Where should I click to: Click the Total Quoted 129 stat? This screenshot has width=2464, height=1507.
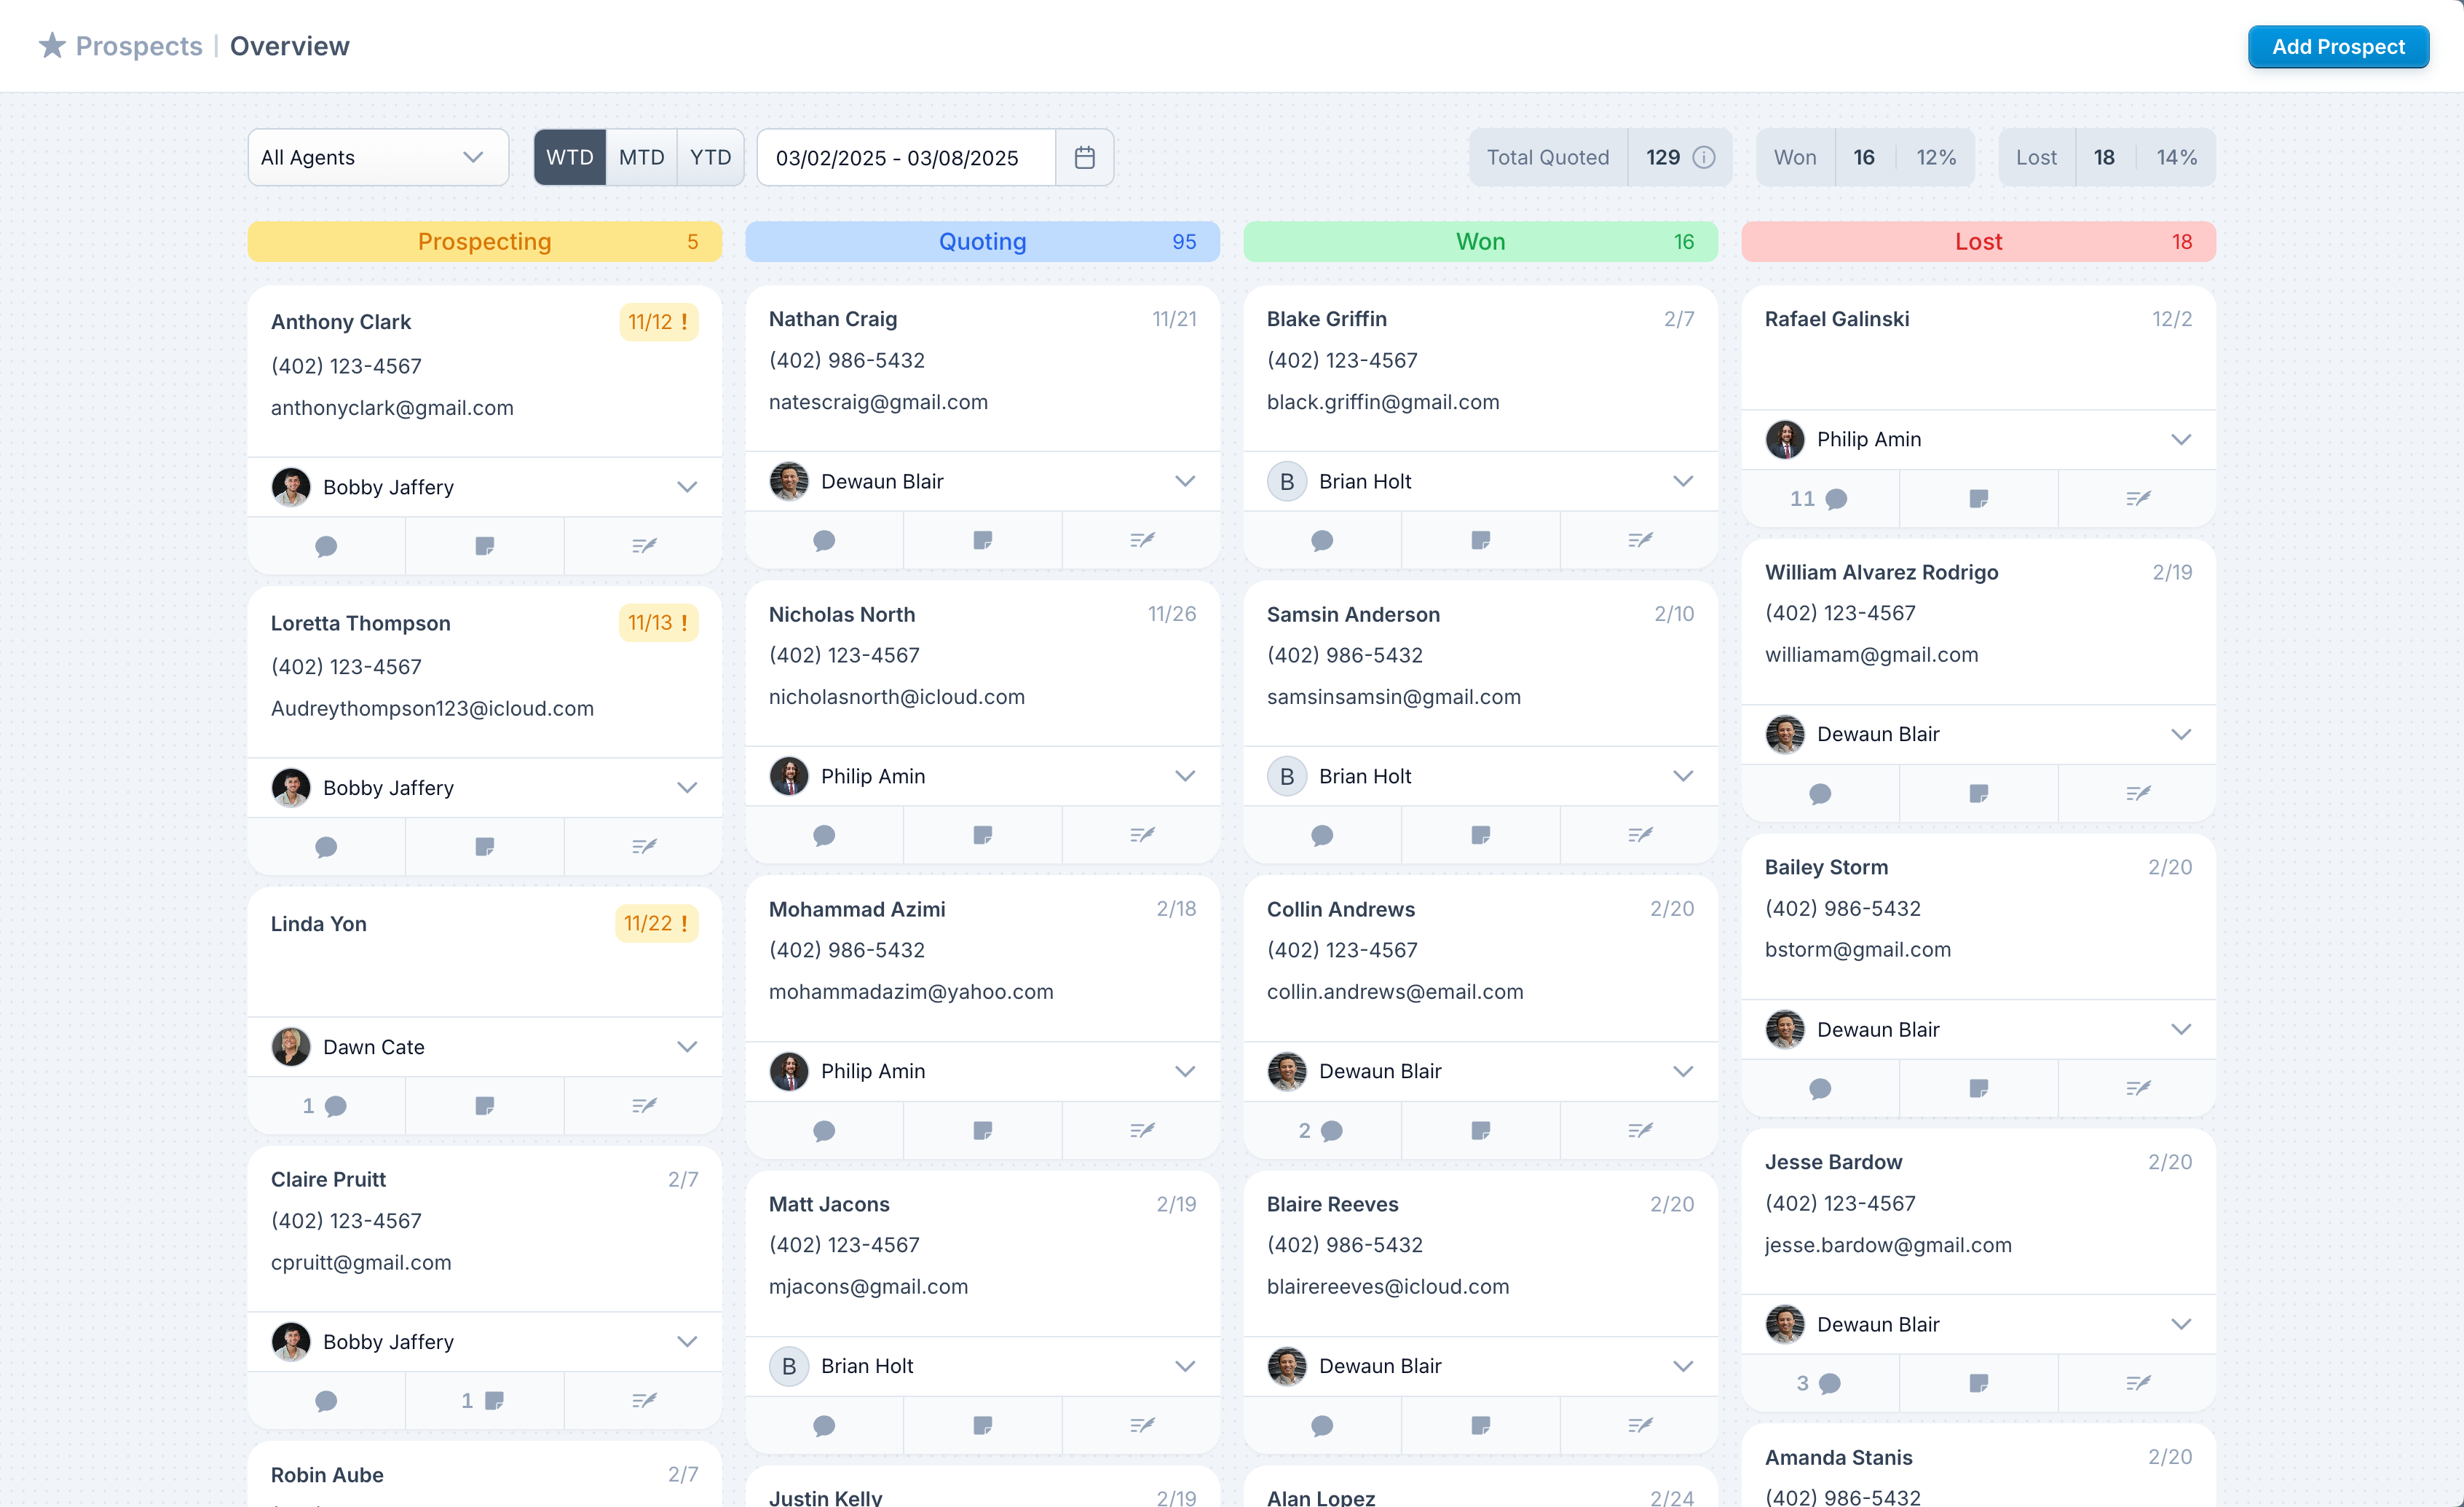coord(1600,157)
